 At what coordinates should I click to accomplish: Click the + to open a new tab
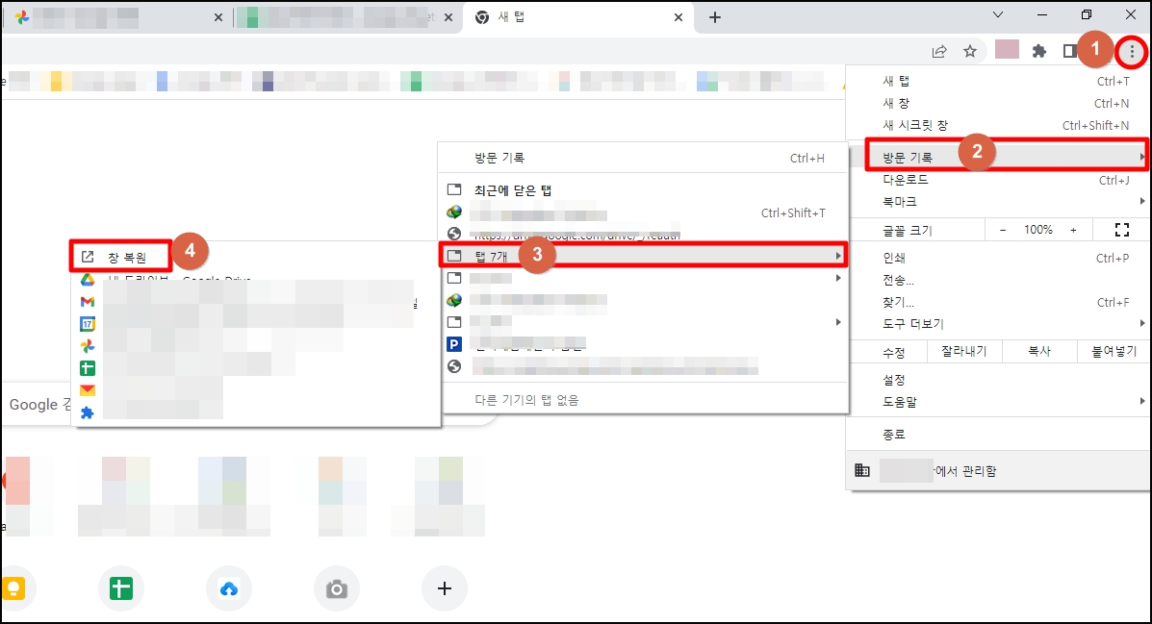click(x=715, y=16)
